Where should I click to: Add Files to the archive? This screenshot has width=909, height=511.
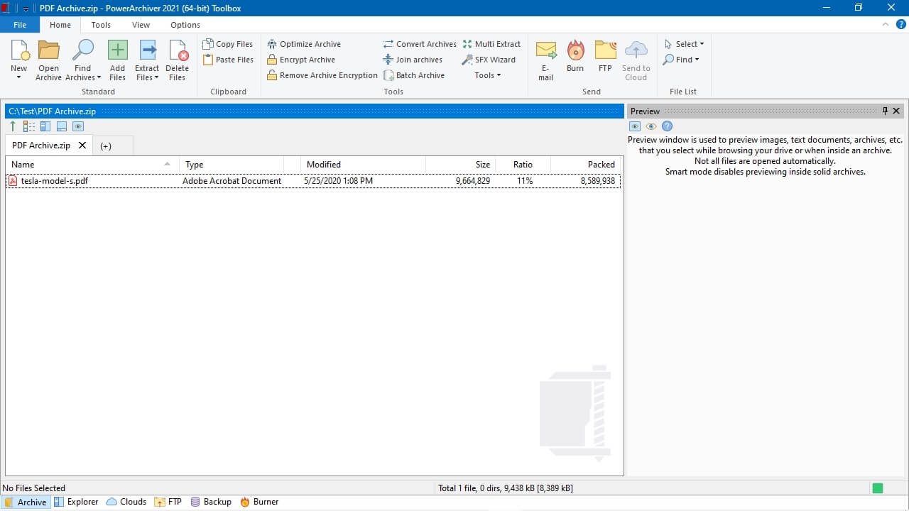[x=117, y=60]
